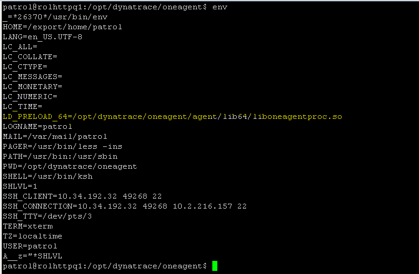
Task: Click the PATH=/usr/bin:/usr/sbin line
Action: 60,156
